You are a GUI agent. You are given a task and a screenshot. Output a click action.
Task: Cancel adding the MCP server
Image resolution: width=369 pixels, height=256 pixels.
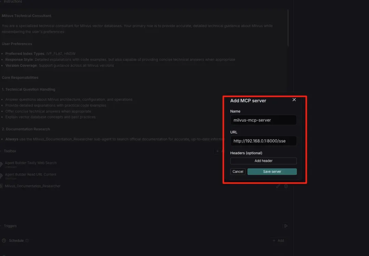(238, 172)
